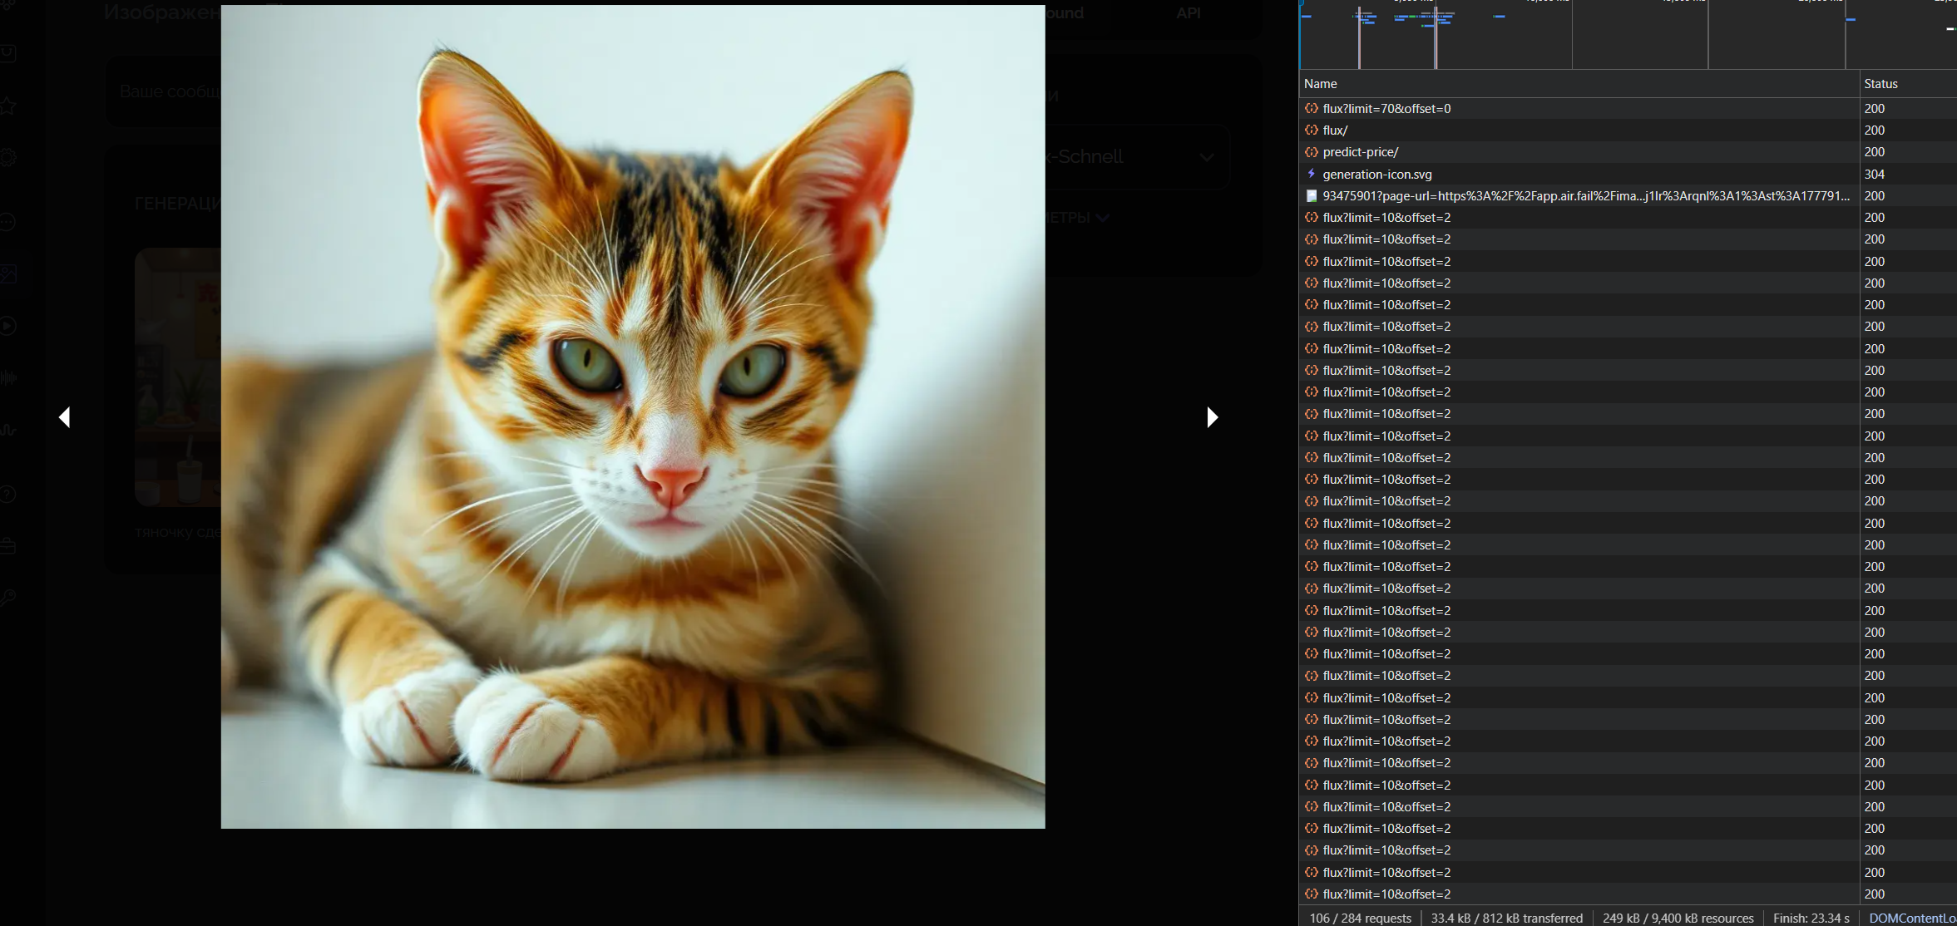
Task: Open the question mark help icon in the sidebar
Action: [x=7, y=495]
